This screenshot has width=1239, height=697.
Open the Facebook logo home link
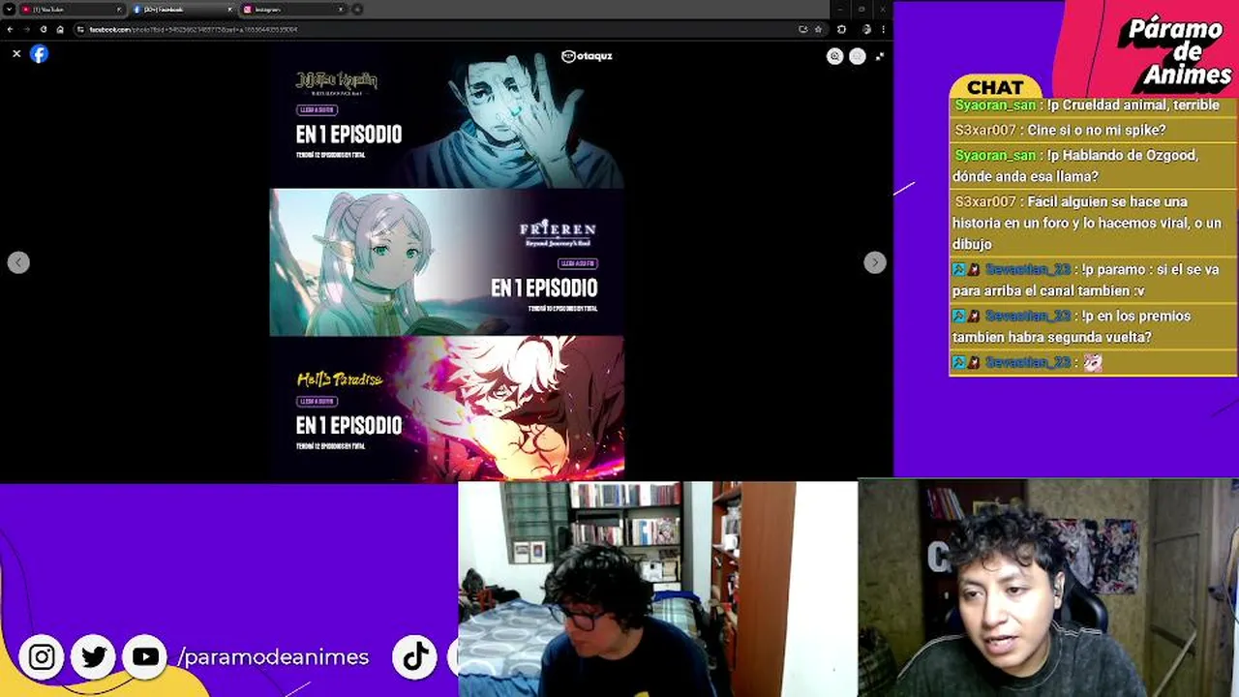click(x=39, y=54)
